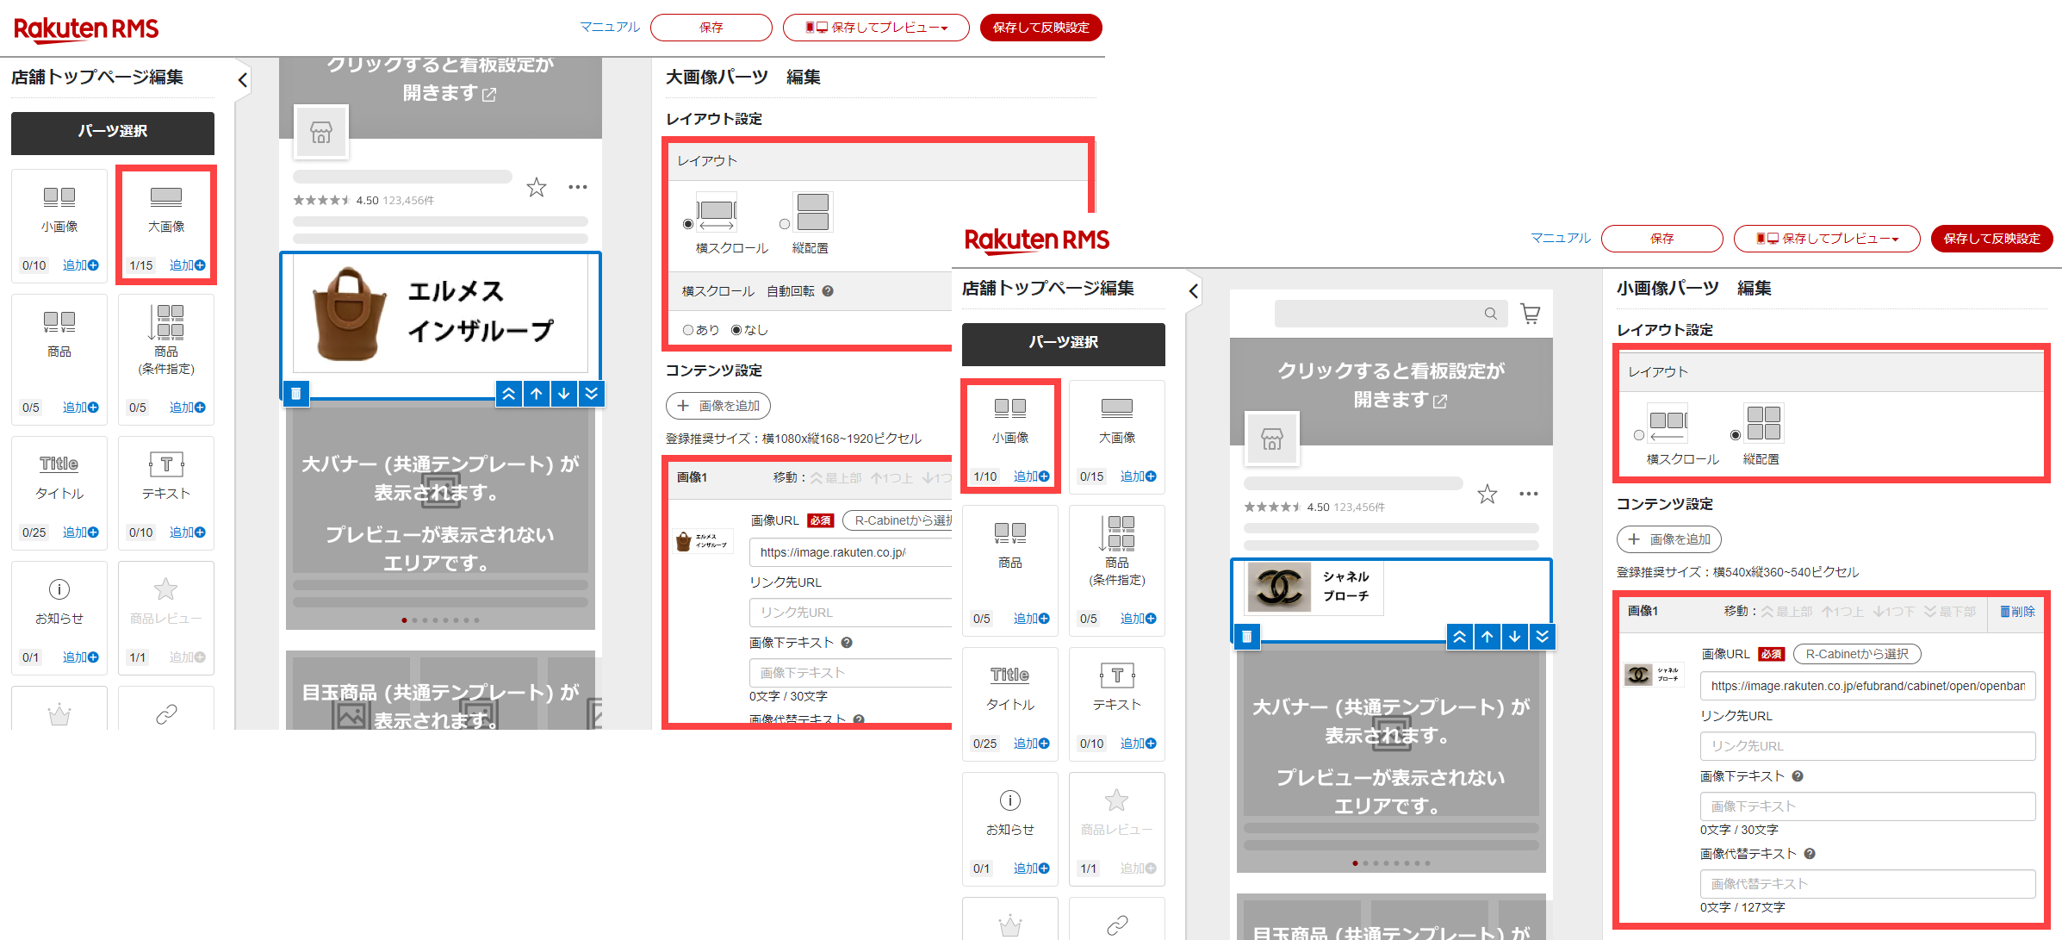Screen dimensions: 2062x940
Task: Click trash icon under シャネル banner
Action: pyautogui.click(x=1246, y=636)
